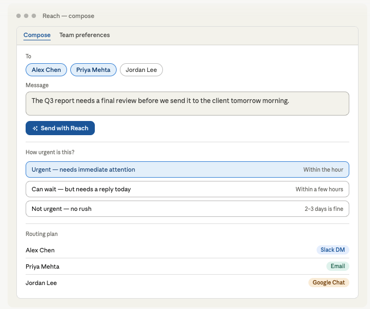Click the Email badge for Priya Mehta
Screen dimensions: 370x309
click(x=338, y=266)
